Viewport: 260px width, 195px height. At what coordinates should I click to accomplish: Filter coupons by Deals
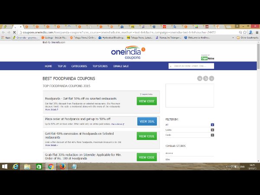(169, 135)
